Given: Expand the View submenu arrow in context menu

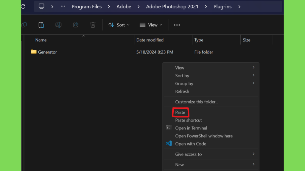Looking at the screenshot, I should (254, 67).
